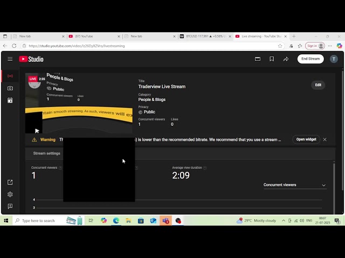Click the favorites star in address bar

(280, 46)
